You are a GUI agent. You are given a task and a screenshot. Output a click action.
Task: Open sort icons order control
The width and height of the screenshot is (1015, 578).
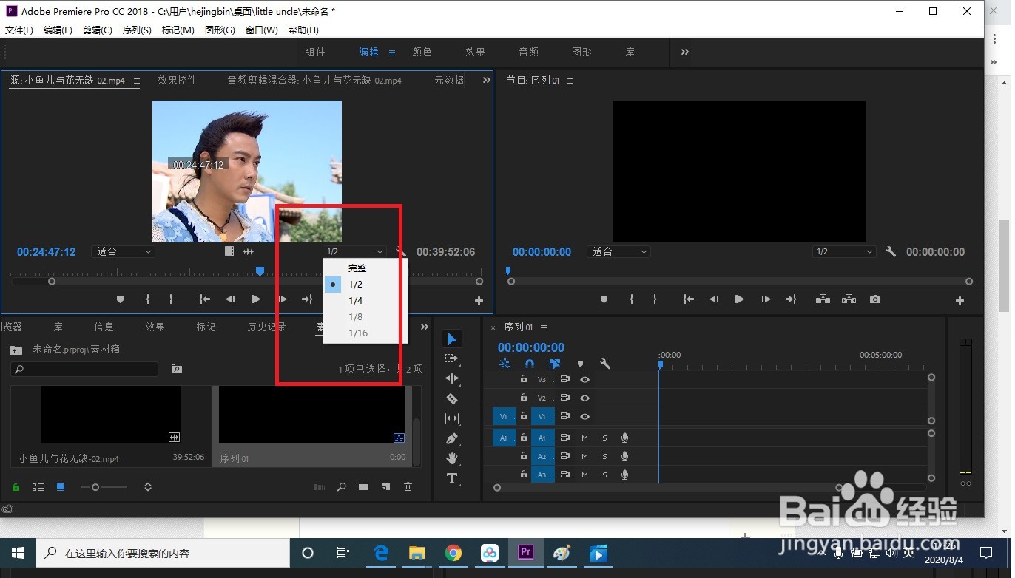coord(148,487)
